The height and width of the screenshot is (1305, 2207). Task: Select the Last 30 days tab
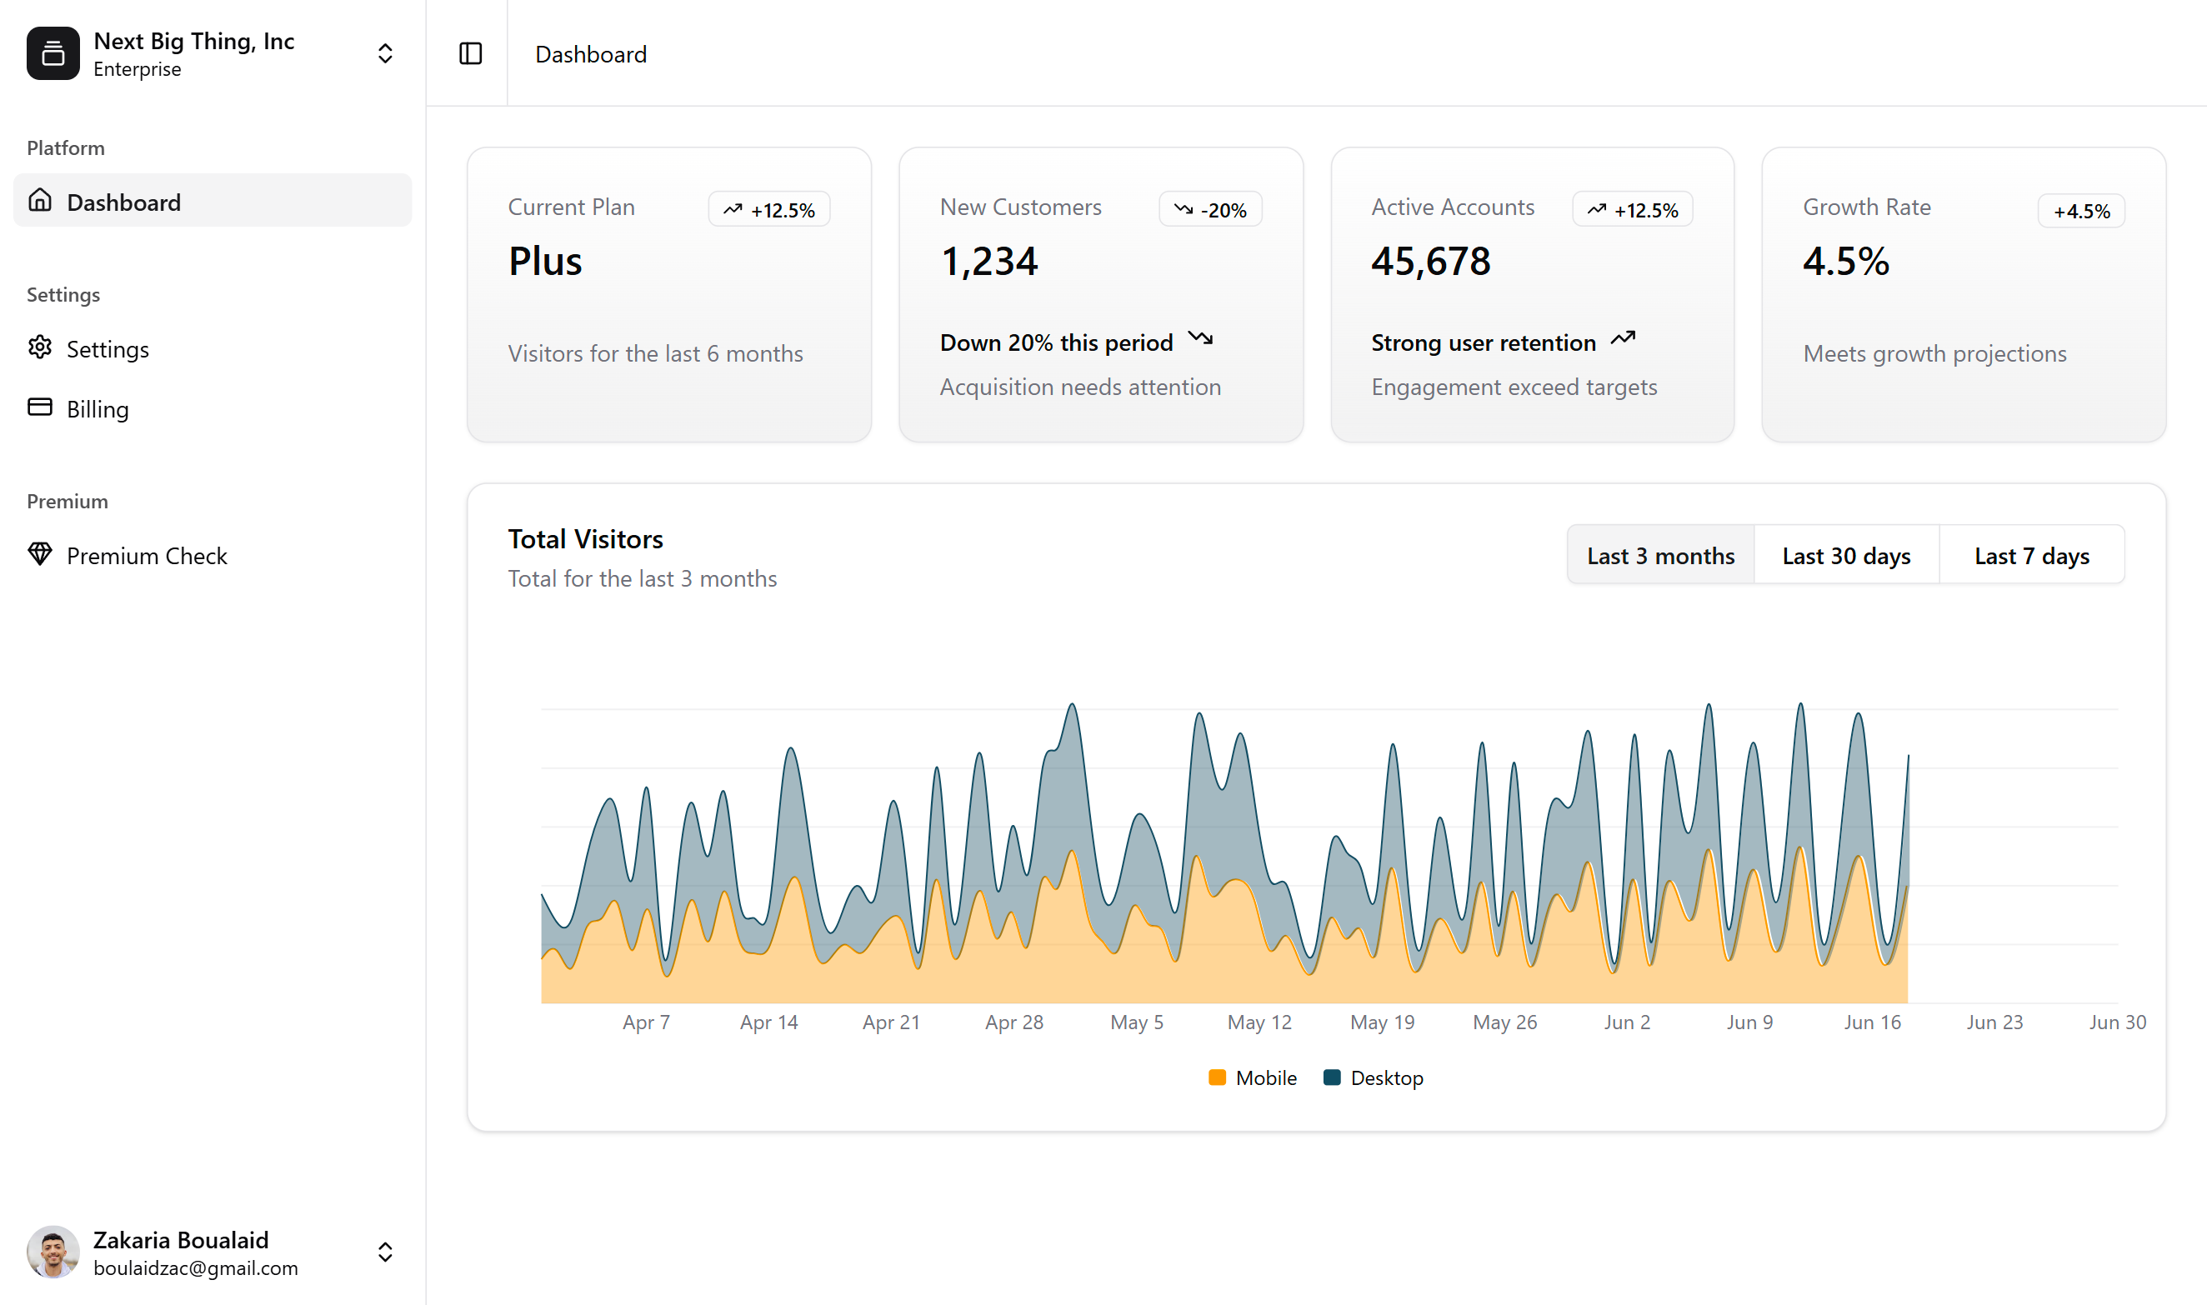[x=1846, y=556]
